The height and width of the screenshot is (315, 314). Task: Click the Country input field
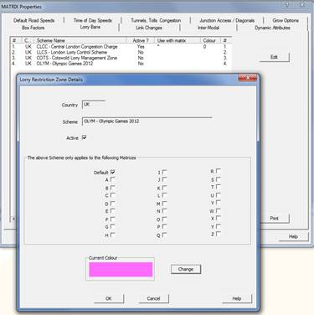(x=94, y=105)
